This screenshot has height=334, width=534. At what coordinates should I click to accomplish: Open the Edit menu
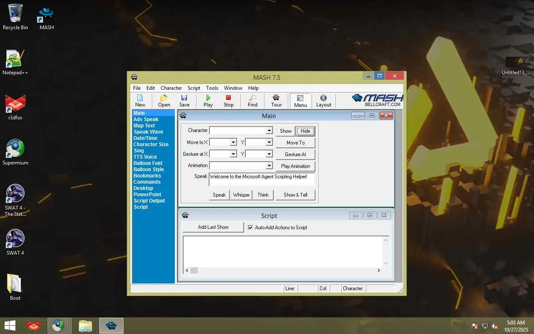pyautogui.click(x=151, y=88)
